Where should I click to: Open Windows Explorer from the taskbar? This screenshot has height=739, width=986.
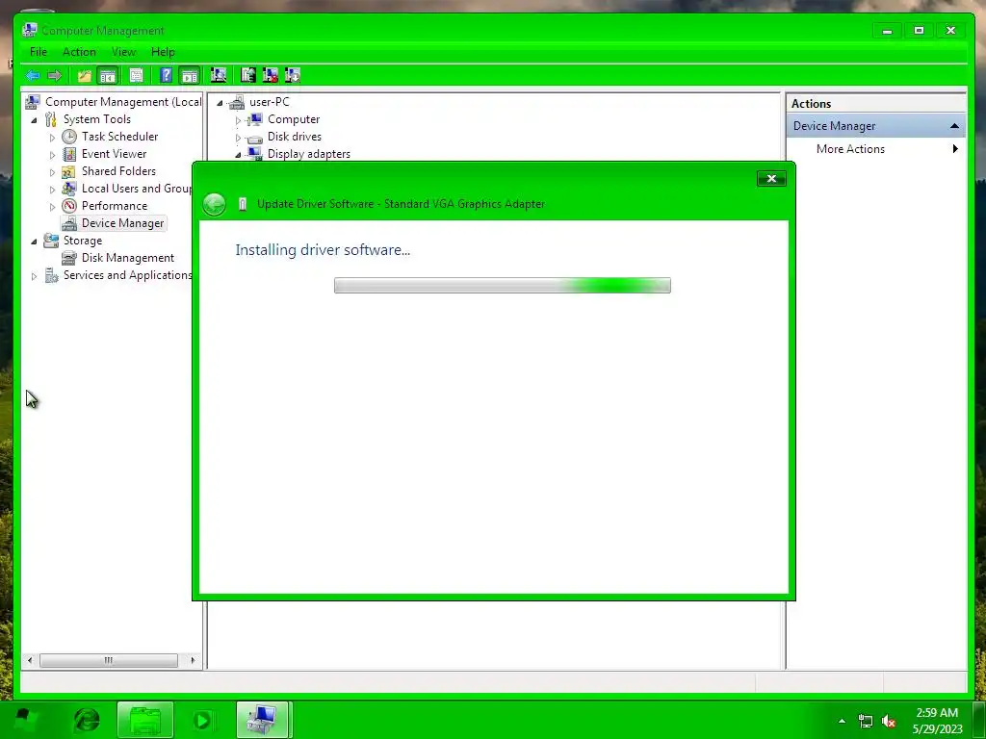144,720
